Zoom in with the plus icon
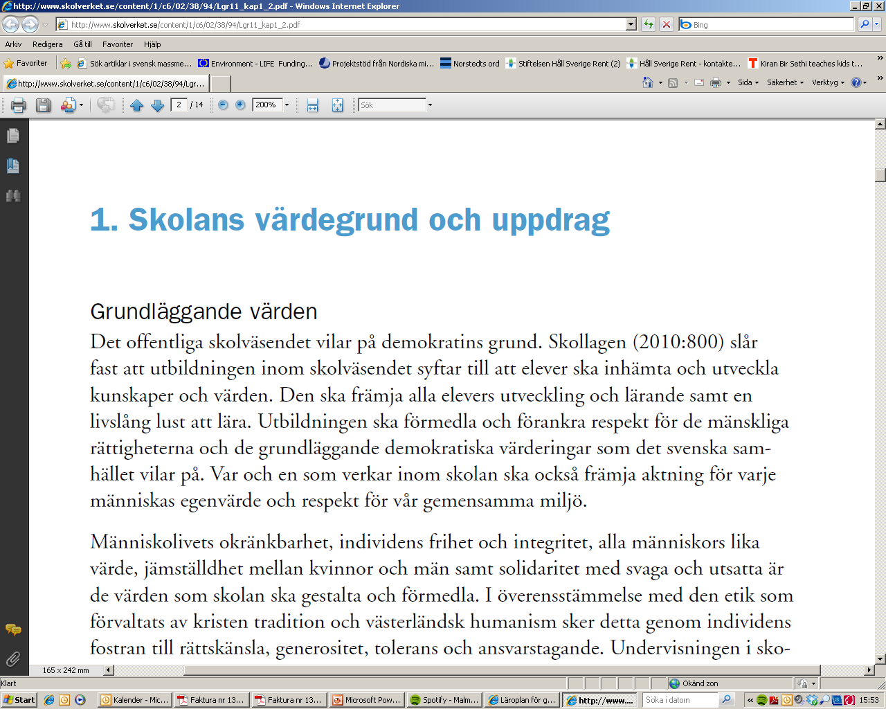The height and width of the screenshot is (709, 886). pos(240,105)
